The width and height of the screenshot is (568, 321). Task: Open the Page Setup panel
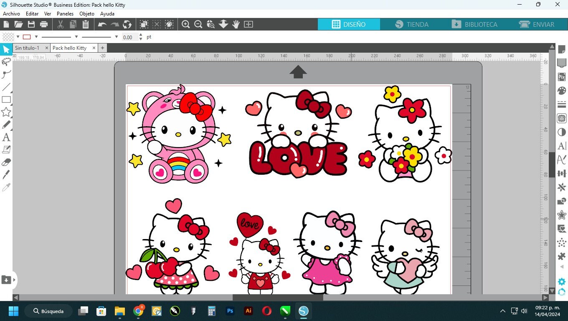pos(562,50)
